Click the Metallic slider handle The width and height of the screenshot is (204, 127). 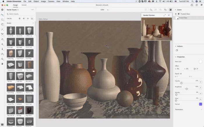coord(176,95)
